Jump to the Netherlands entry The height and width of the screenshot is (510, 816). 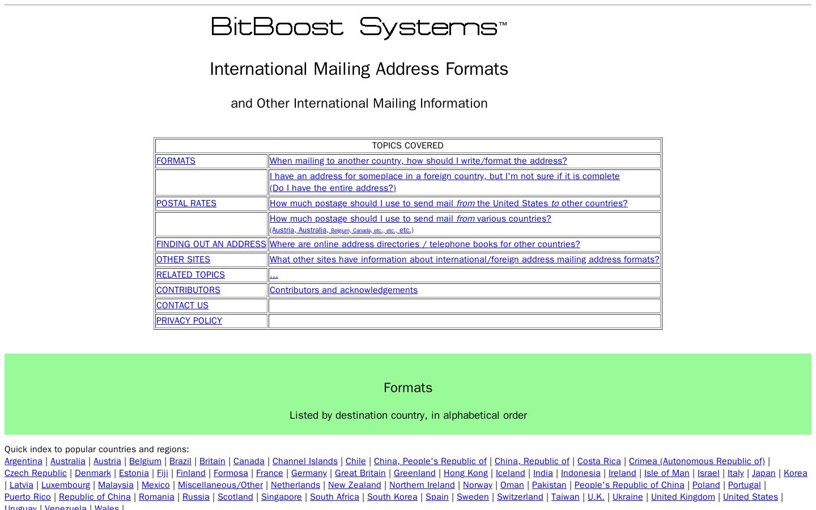coord(295,485)
